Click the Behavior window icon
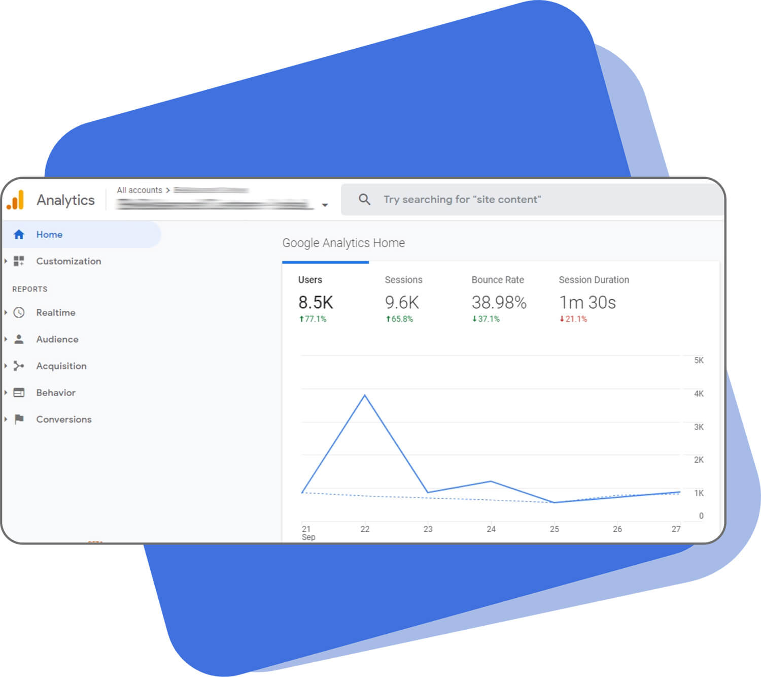This screenshot has height=677, width=761. click(x=19, y=393)
